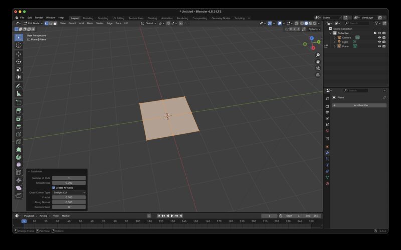Screen dimensions: 401x250
Task: Click the zoom magnifier viewport gizmo
Action: (318, 55)
